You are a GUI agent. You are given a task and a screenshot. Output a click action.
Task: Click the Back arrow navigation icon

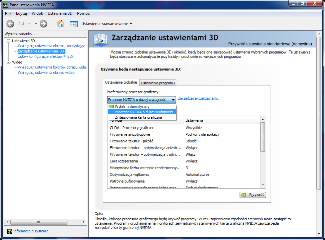10,24
